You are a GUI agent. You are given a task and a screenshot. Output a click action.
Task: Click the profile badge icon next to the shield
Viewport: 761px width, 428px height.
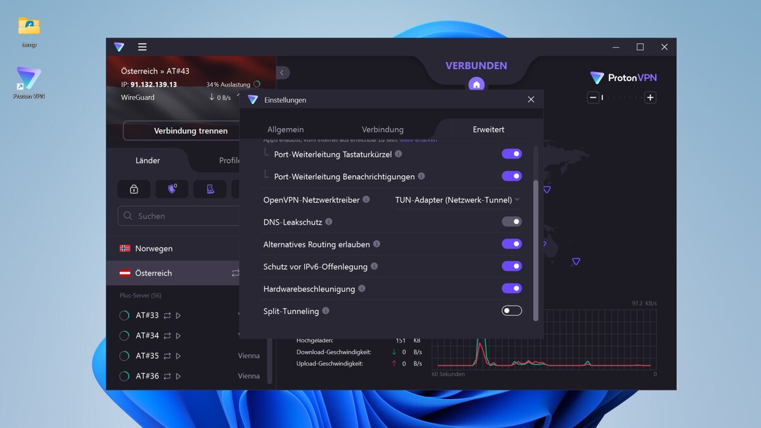point(209,188)
